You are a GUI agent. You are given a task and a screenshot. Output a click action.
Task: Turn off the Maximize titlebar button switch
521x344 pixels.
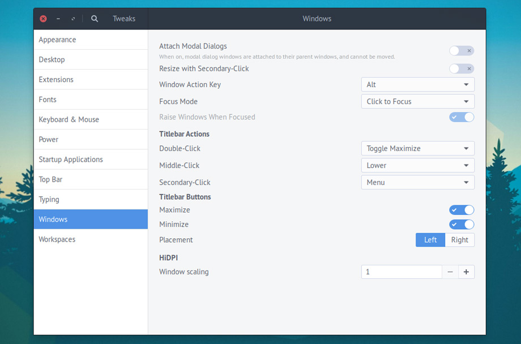coord(462,210)
